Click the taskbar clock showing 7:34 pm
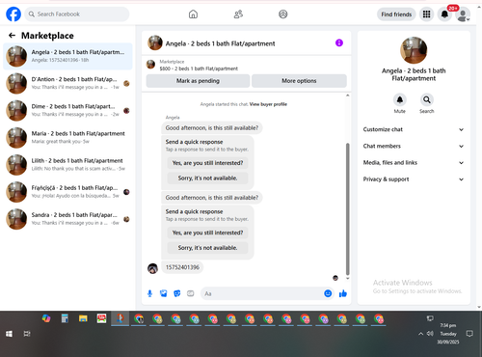This screenshot has height=357, width=482. tap(448, 334)
